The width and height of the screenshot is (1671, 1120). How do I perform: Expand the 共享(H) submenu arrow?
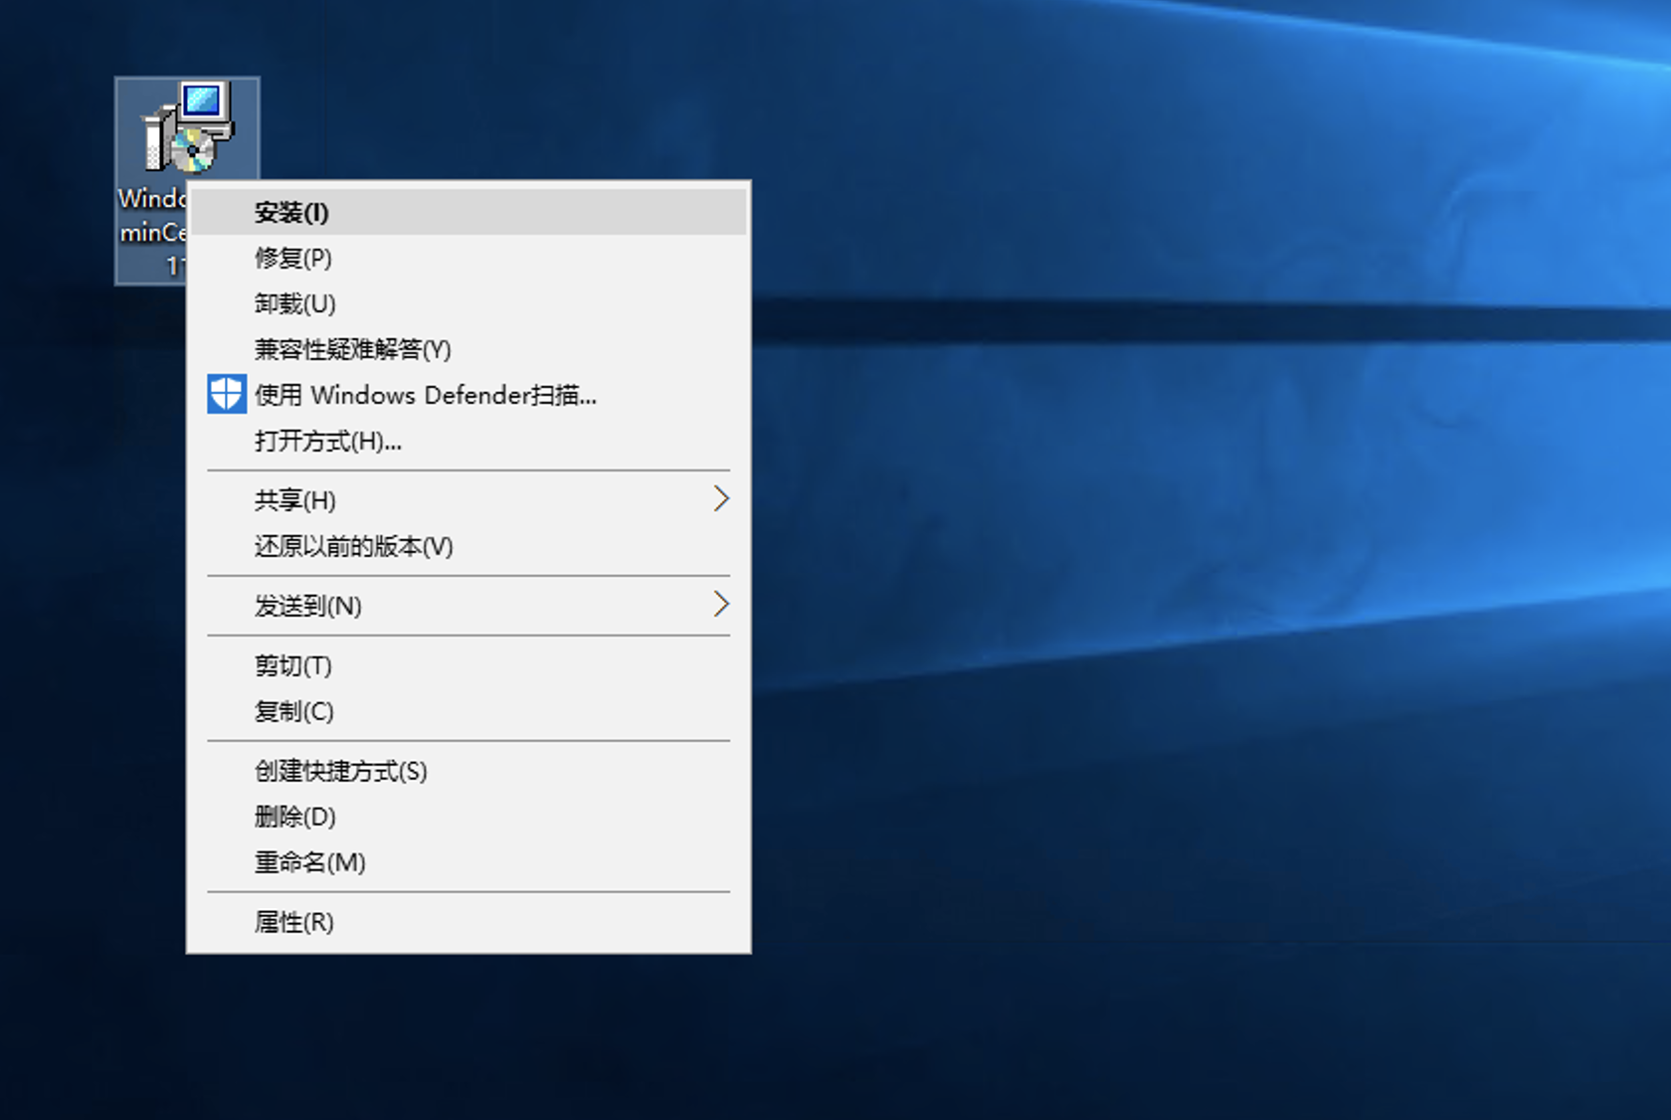point(722,498)
